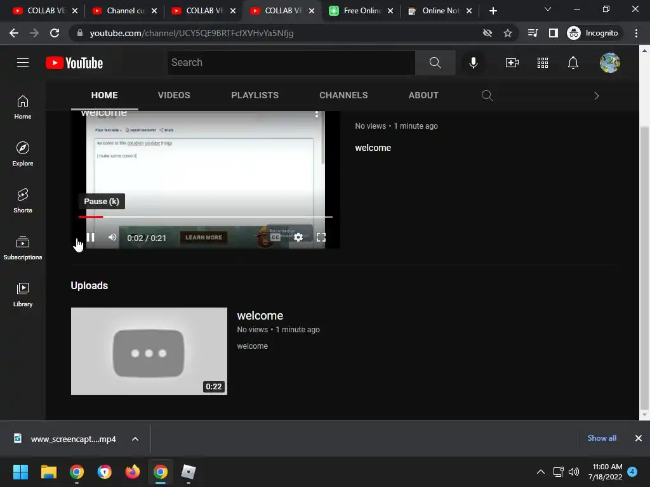Open the Create video camera icon
Screen dimensions: 650x487
point(512,63)
